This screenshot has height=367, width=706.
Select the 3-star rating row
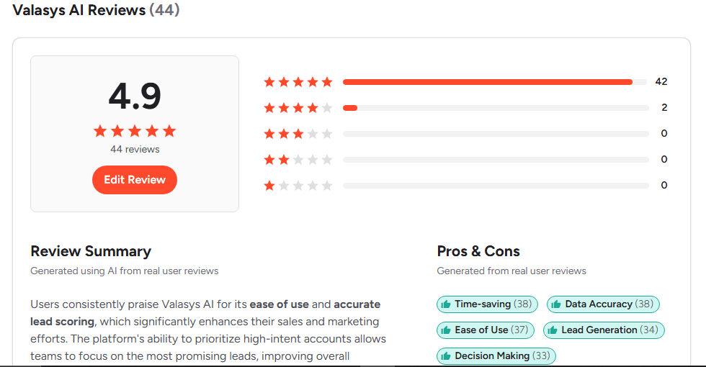click(465, 134)
